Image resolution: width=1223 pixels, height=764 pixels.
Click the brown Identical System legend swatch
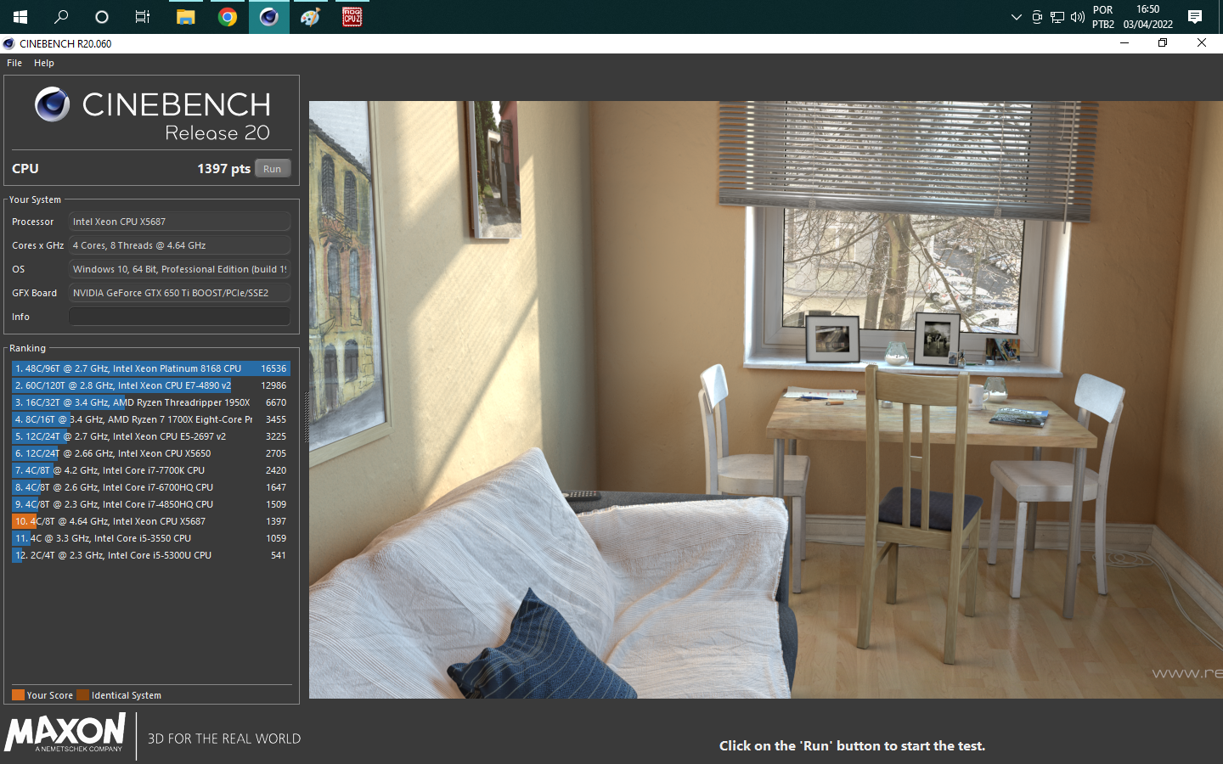click(x=82, y=695)
